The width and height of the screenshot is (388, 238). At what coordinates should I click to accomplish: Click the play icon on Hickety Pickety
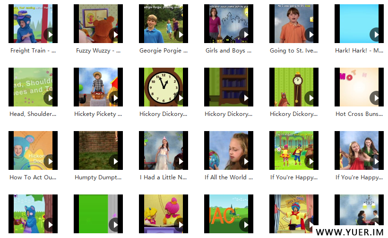tap(115, 98)
